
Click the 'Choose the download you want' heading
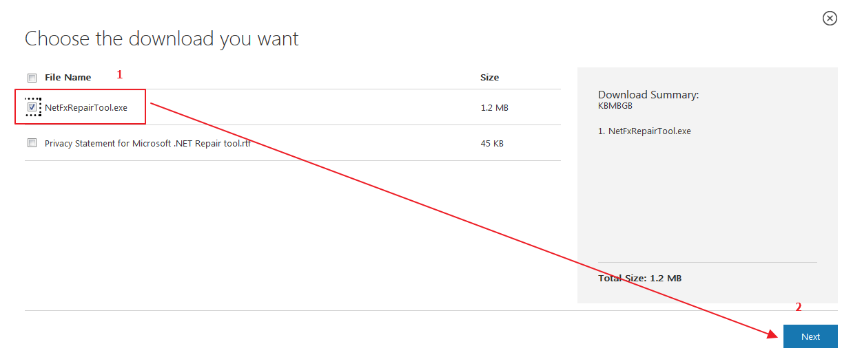click(162, 39)
